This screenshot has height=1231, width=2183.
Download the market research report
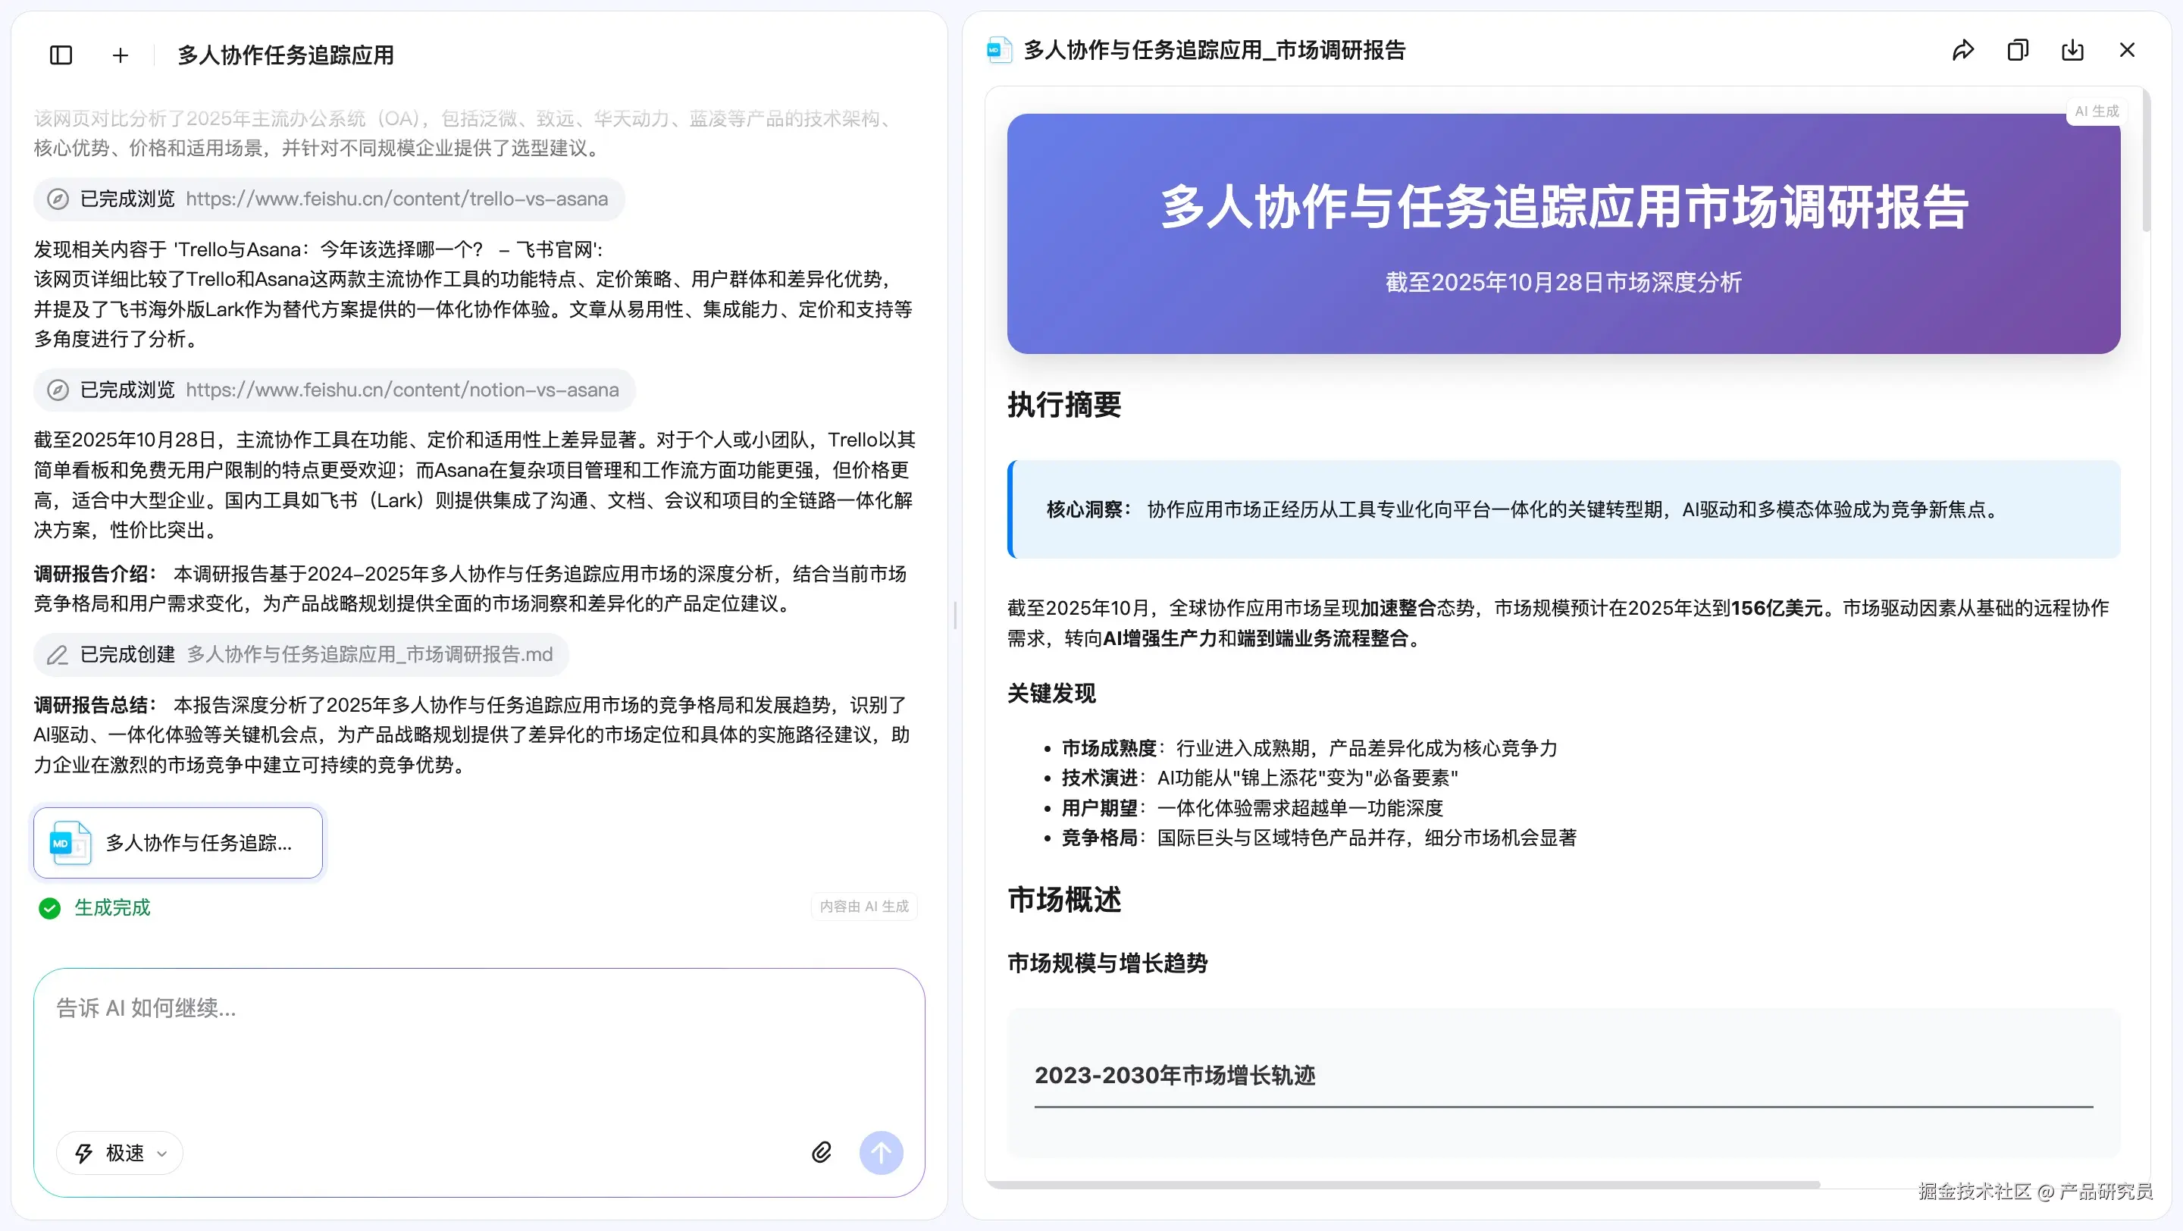click(x=2072, y=50)
